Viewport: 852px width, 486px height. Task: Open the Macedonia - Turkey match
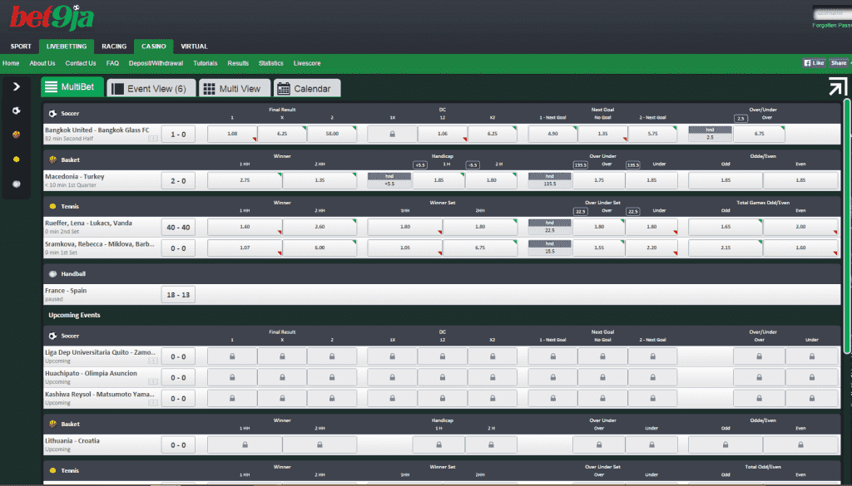click(74, 177)
